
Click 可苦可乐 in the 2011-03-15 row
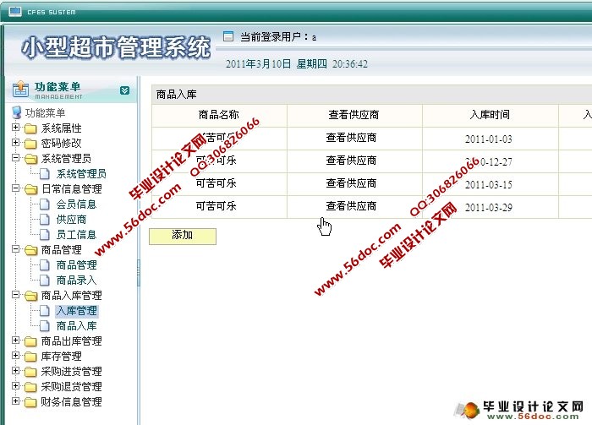click(x=216, y=183)
